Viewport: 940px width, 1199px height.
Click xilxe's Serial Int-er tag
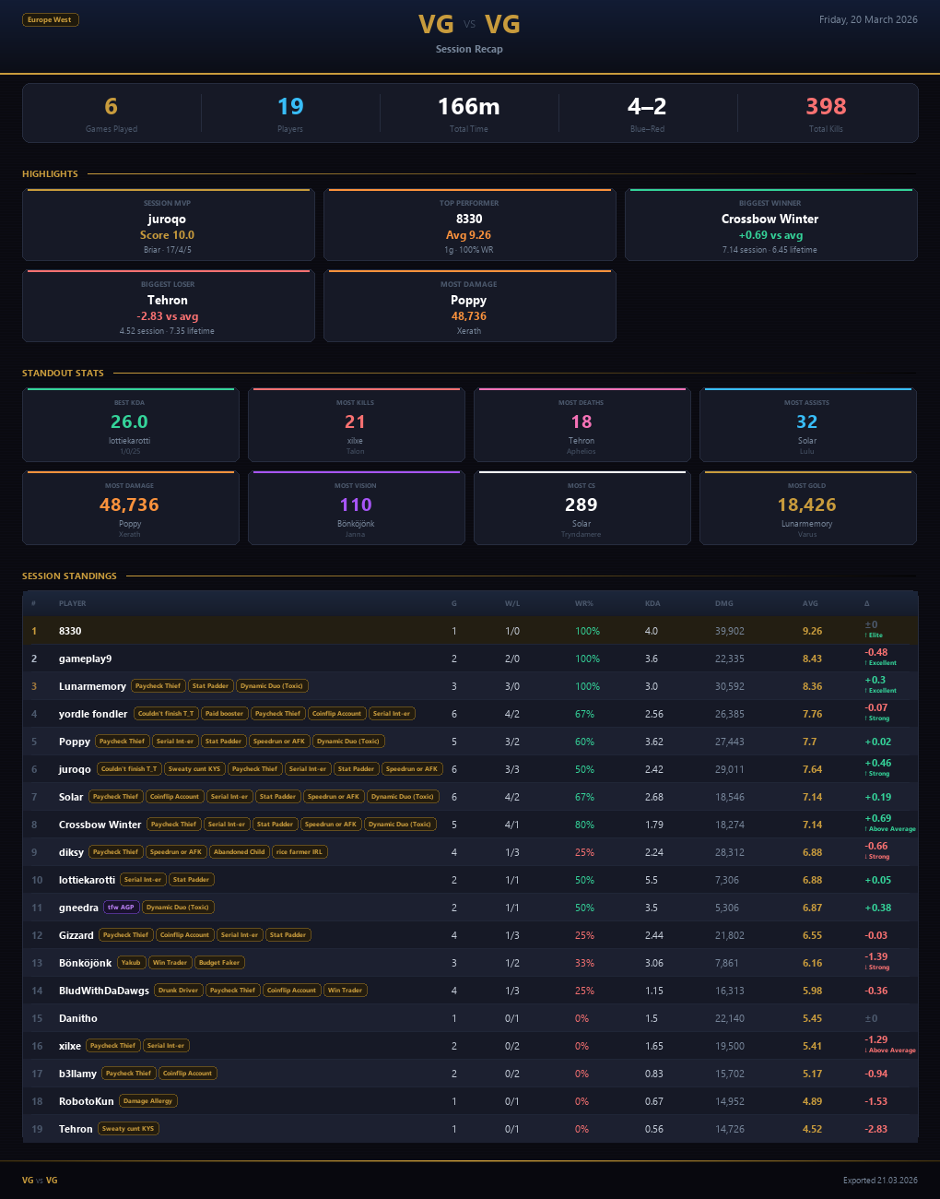(x=166, y=1046)
